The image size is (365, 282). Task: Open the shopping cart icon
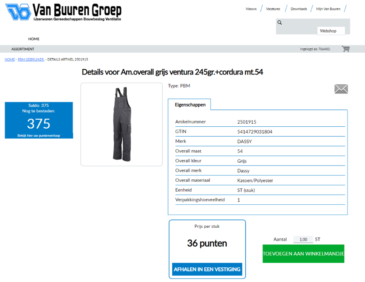coord(346,49)
